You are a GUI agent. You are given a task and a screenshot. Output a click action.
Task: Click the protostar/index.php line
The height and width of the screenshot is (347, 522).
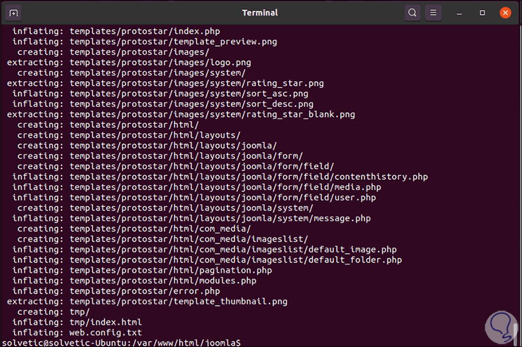(x=144, y=31)
